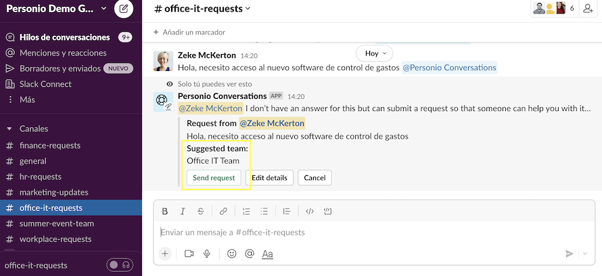Click the Personio Conversations app name
Viewport: 602px width, 276px height.
coord(223,96)
